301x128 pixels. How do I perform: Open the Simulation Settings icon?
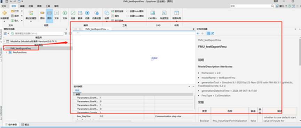[96, 13]
